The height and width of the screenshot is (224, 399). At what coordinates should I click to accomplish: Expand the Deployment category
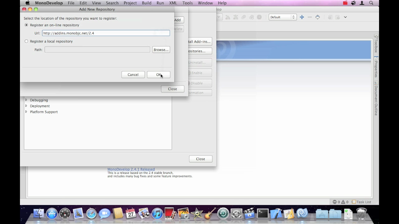tap(26, 106)
